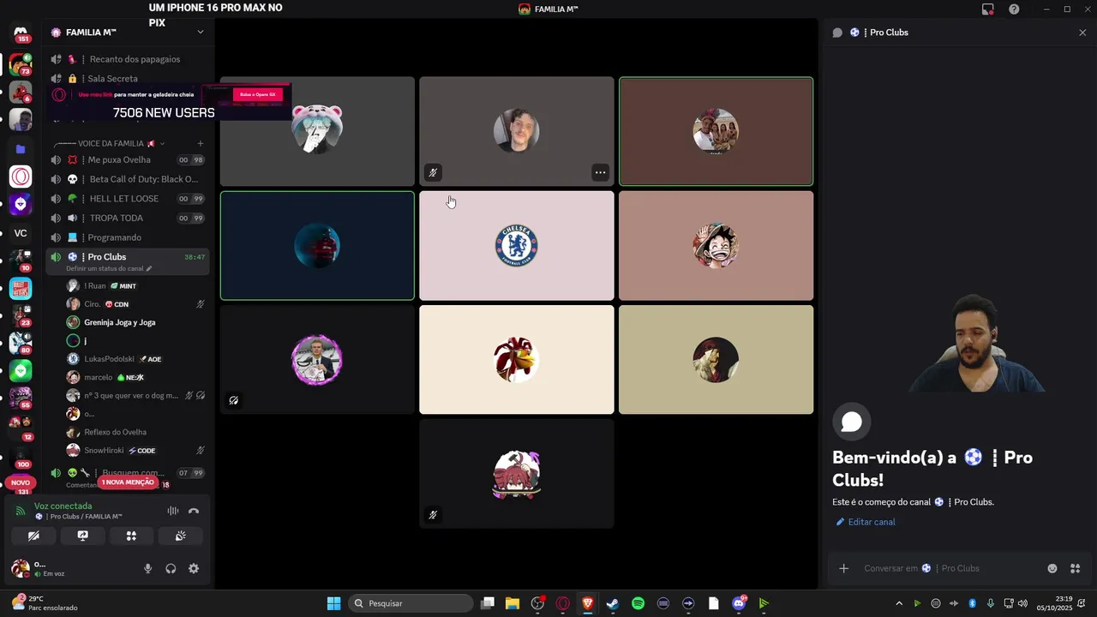Open user Ciro in voice list
This screenshot has height=617, width=1097.
click(136, 304)
